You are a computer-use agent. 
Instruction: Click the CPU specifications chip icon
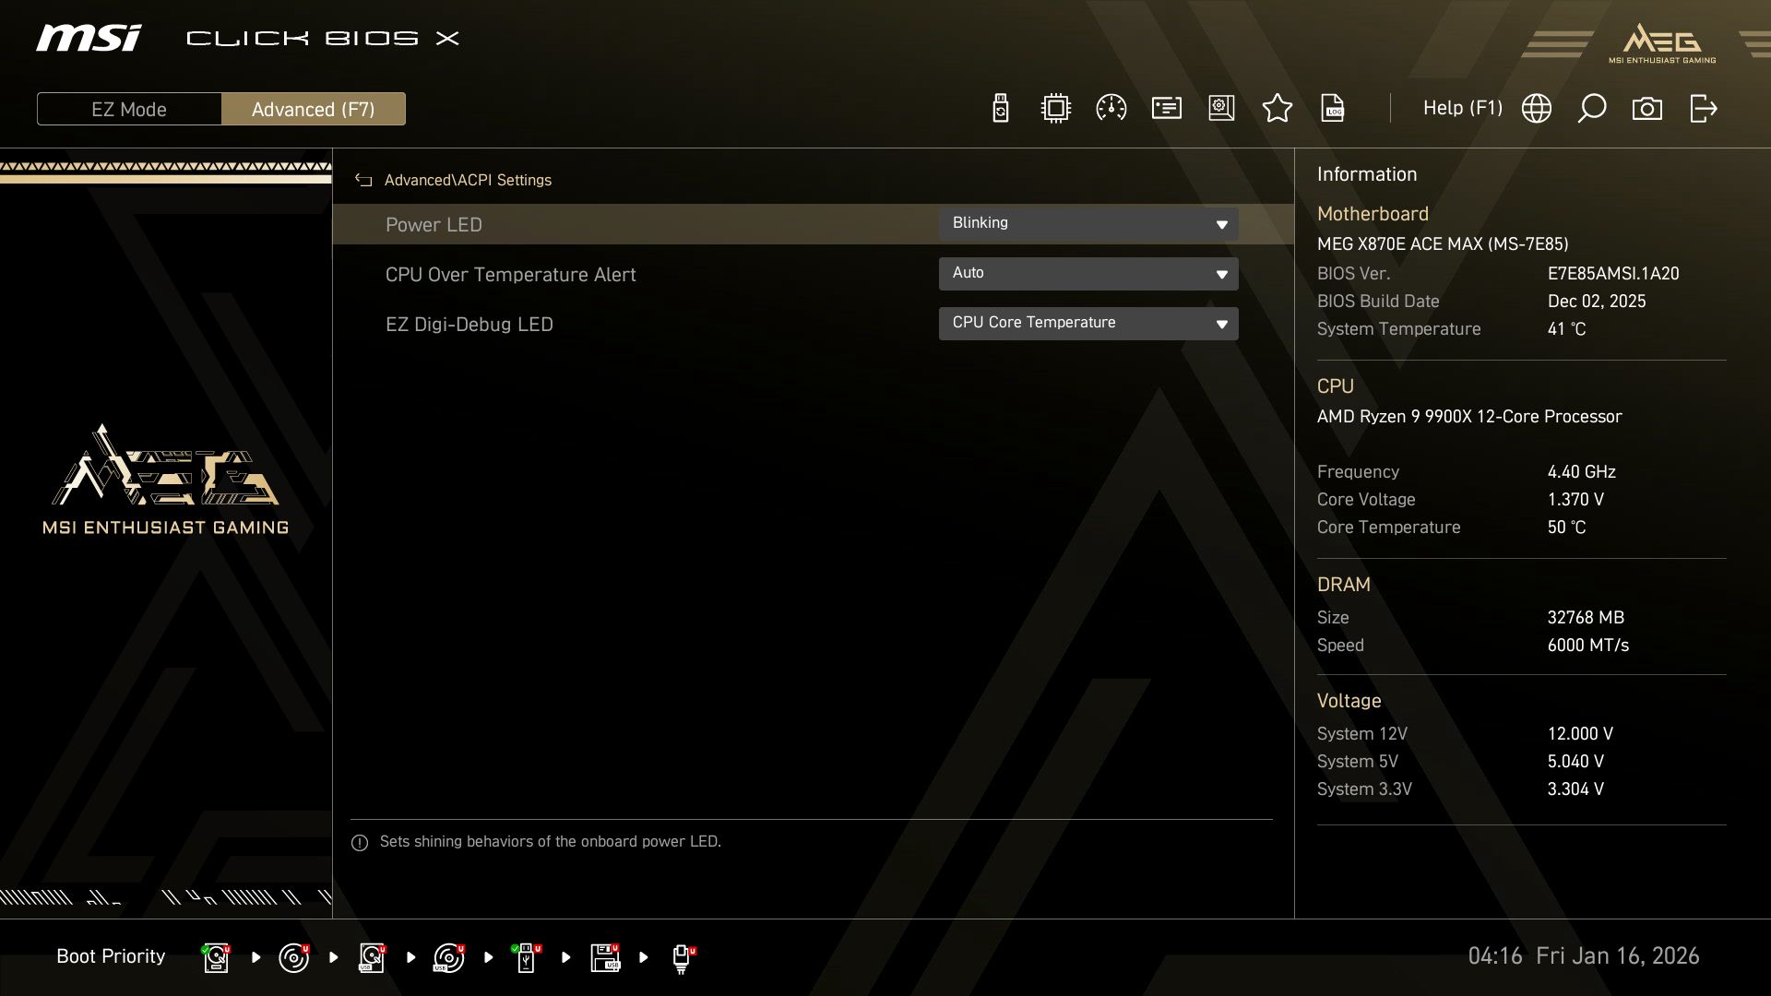click(x=1054, y=108)
